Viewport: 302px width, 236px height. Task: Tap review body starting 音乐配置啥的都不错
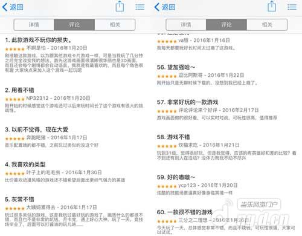click(x=52, y=145)
